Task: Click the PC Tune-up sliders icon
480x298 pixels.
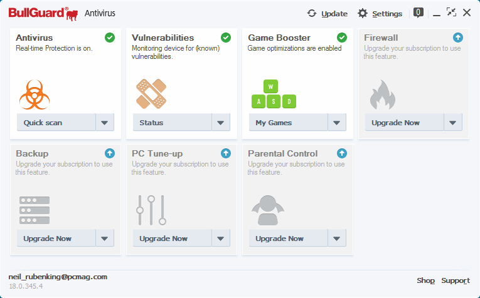Action: pos(151,210)
